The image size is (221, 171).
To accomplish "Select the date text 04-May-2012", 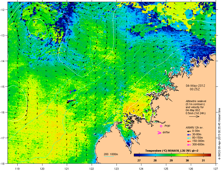I will point(195,86).
